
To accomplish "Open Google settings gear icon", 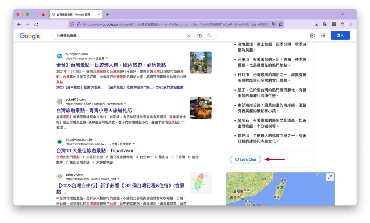I will click(x=312, y=35).
